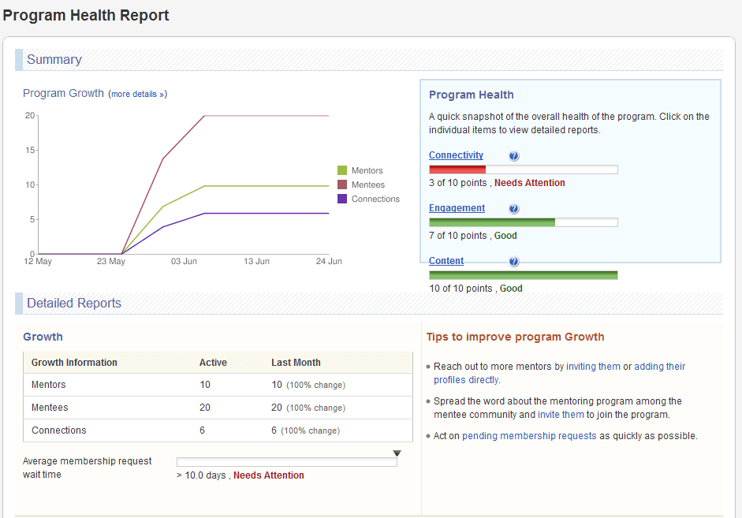Image resolution: width=742 pixels, height=518 pixels.
Task: Open the Connectivity detailed report link
Action: point(456,155)
